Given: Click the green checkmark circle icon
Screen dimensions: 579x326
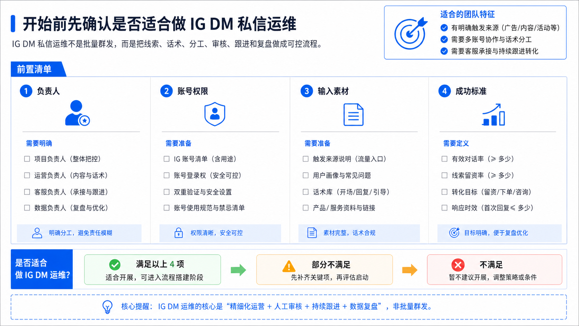Looking at the screenshot, I should pos(115,265).
